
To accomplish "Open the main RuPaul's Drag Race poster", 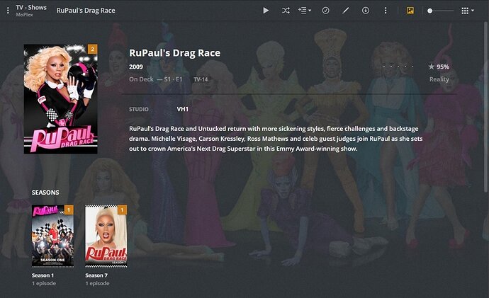I will 61,99.
